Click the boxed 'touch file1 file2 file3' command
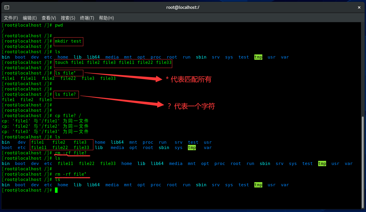 click(113, 63)
